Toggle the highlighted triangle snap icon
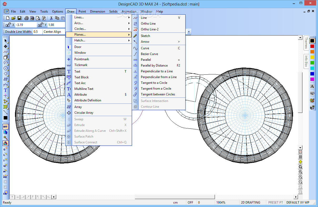This screenshot has width=318, height=207. pyautogui.click(x=6, y=143)
